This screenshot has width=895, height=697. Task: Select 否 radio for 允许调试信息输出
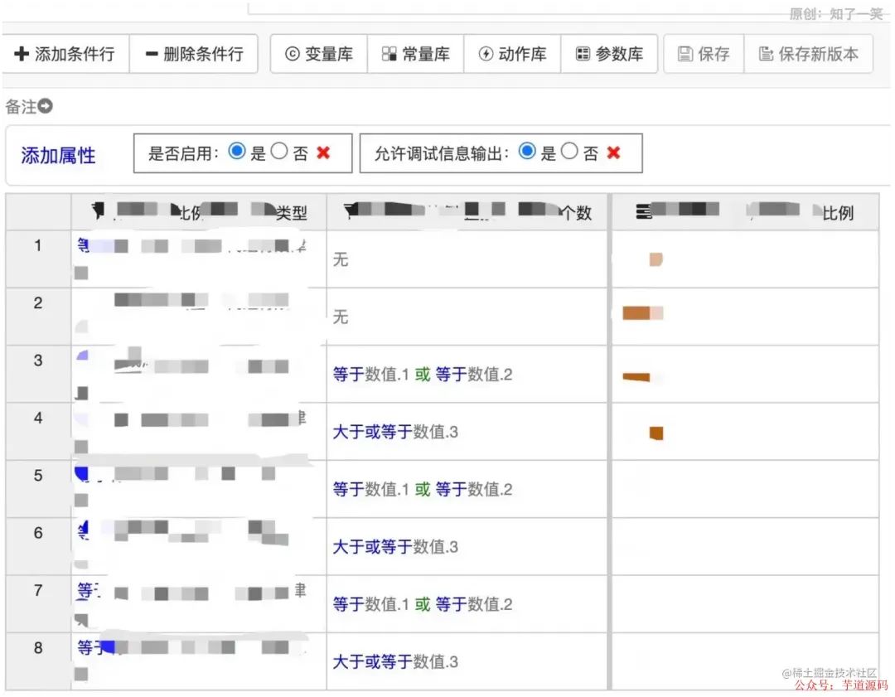coord(569,151)
